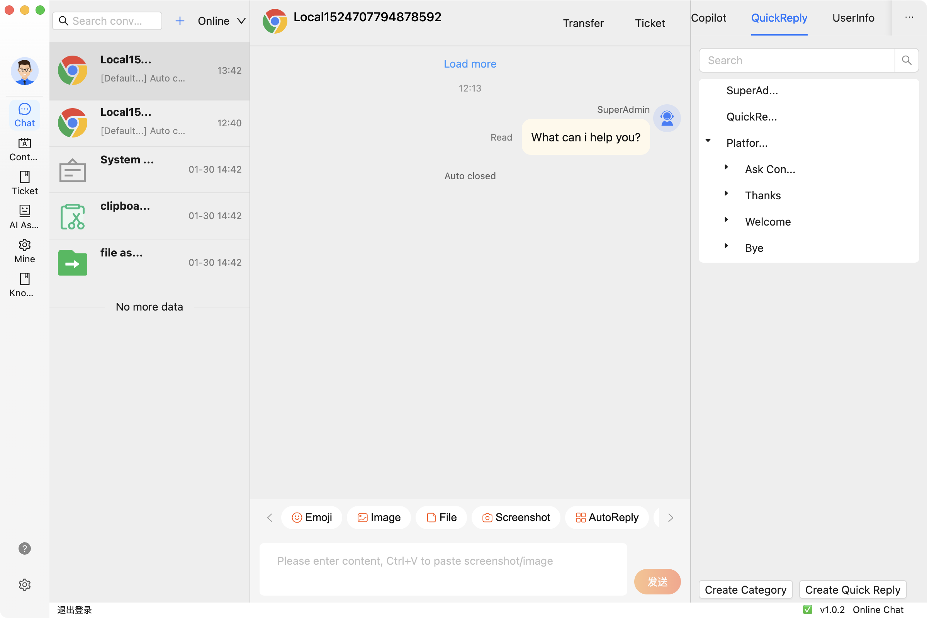Screen dimensions: 927x618
Task: Click the plus icon to create a conversation
Action: (180, 20)
